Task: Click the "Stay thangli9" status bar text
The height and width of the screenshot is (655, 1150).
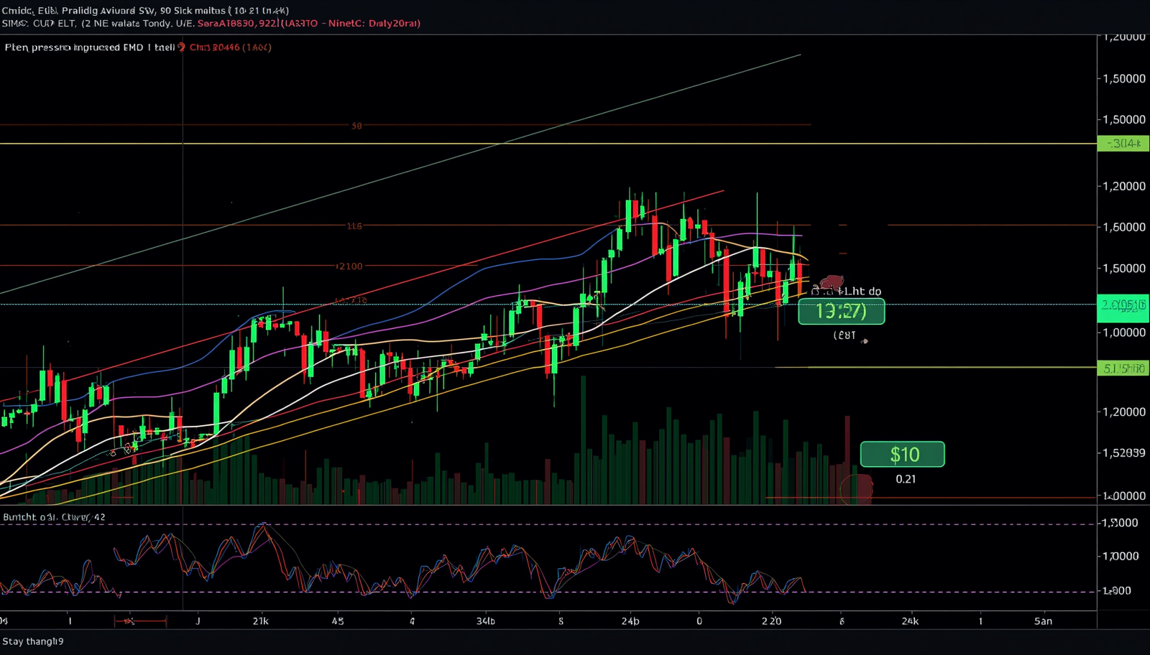Action: (33, 641)
